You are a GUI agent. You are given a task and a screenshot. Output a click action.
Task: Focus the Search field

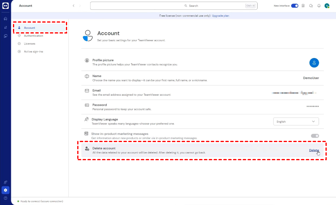pyautogui.click(x=173, y=6)
